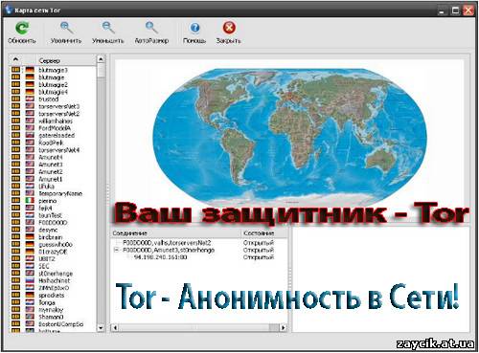Click the server list scroll-down arrow
Screen dimensions: 479x353
click(x=101, y=328)
